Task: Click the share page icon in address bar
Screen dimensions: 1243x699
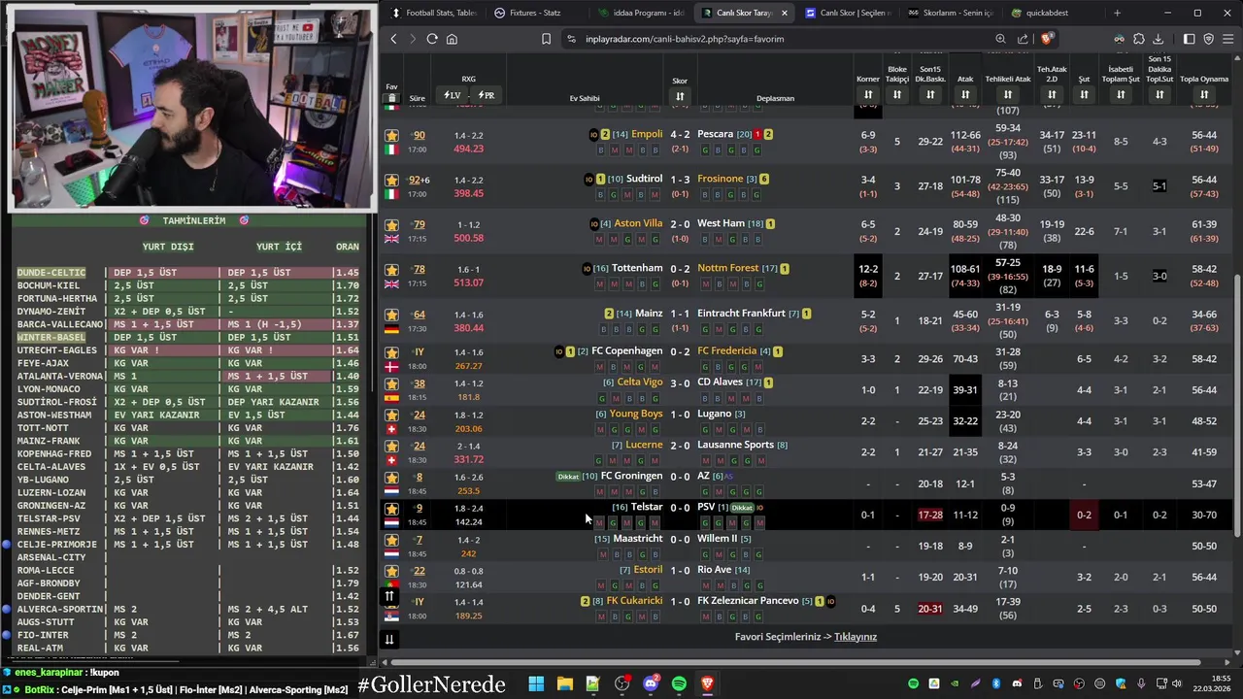Action: [1023, 39]
